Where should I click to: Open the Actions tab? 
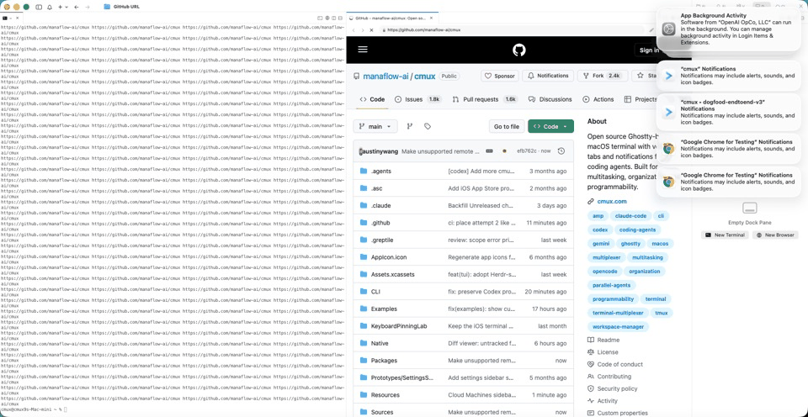pyautogui.click(x=598, y=99)
